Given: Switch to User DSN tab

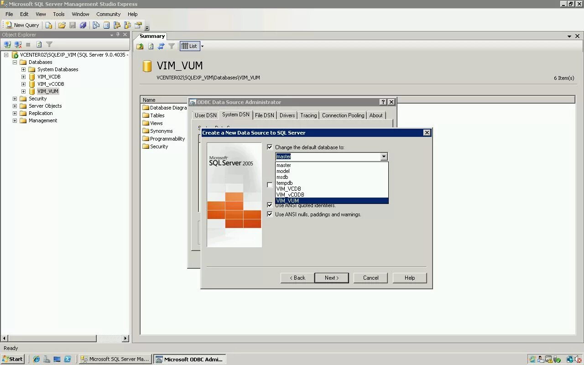Looking at the screenshot, I should [206, 115].
